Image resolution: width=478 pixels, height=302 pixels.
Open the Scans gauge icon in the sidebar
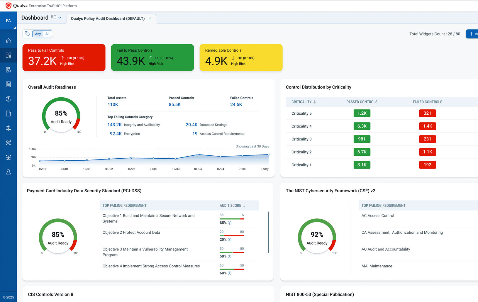point(8,99)
